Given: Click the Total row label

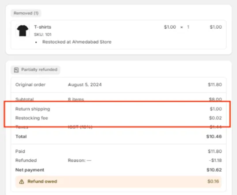Looking at the screenshot, I should [21, 137].
